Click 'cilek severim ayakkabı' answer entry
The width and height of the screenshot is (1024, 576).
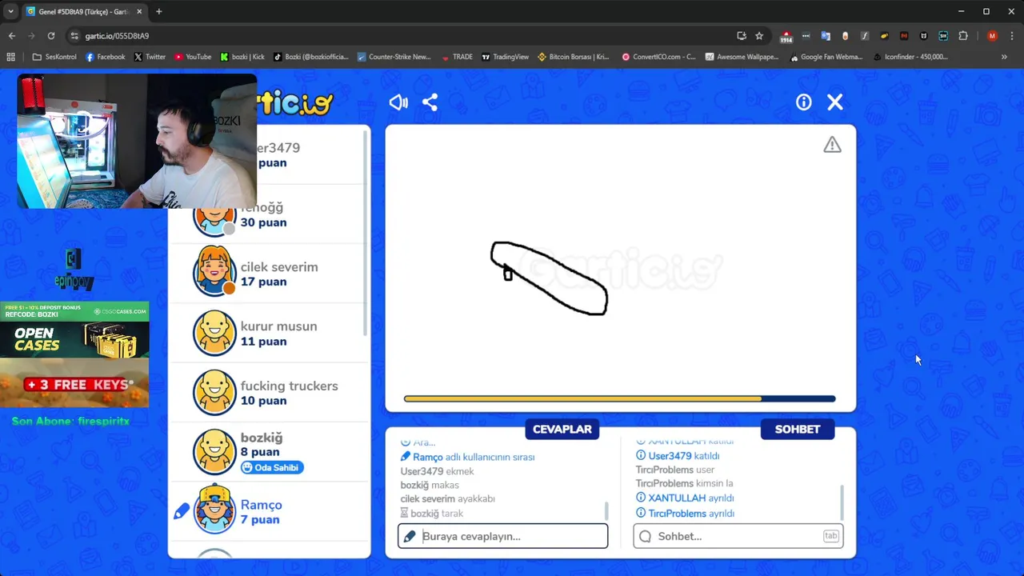coord(447,498)
